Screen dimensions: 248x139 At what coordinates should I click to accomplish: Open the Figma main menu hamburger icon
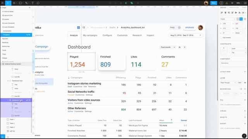[2, 3]
